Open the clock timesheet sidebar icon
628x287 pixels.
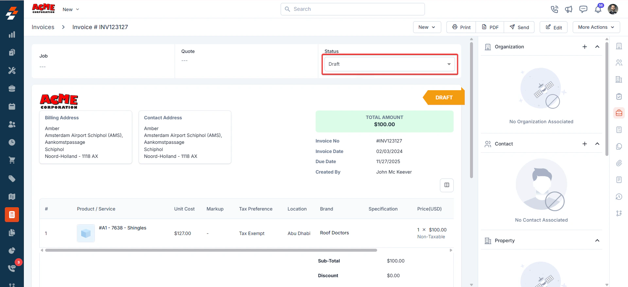click(x=12, y=142)
